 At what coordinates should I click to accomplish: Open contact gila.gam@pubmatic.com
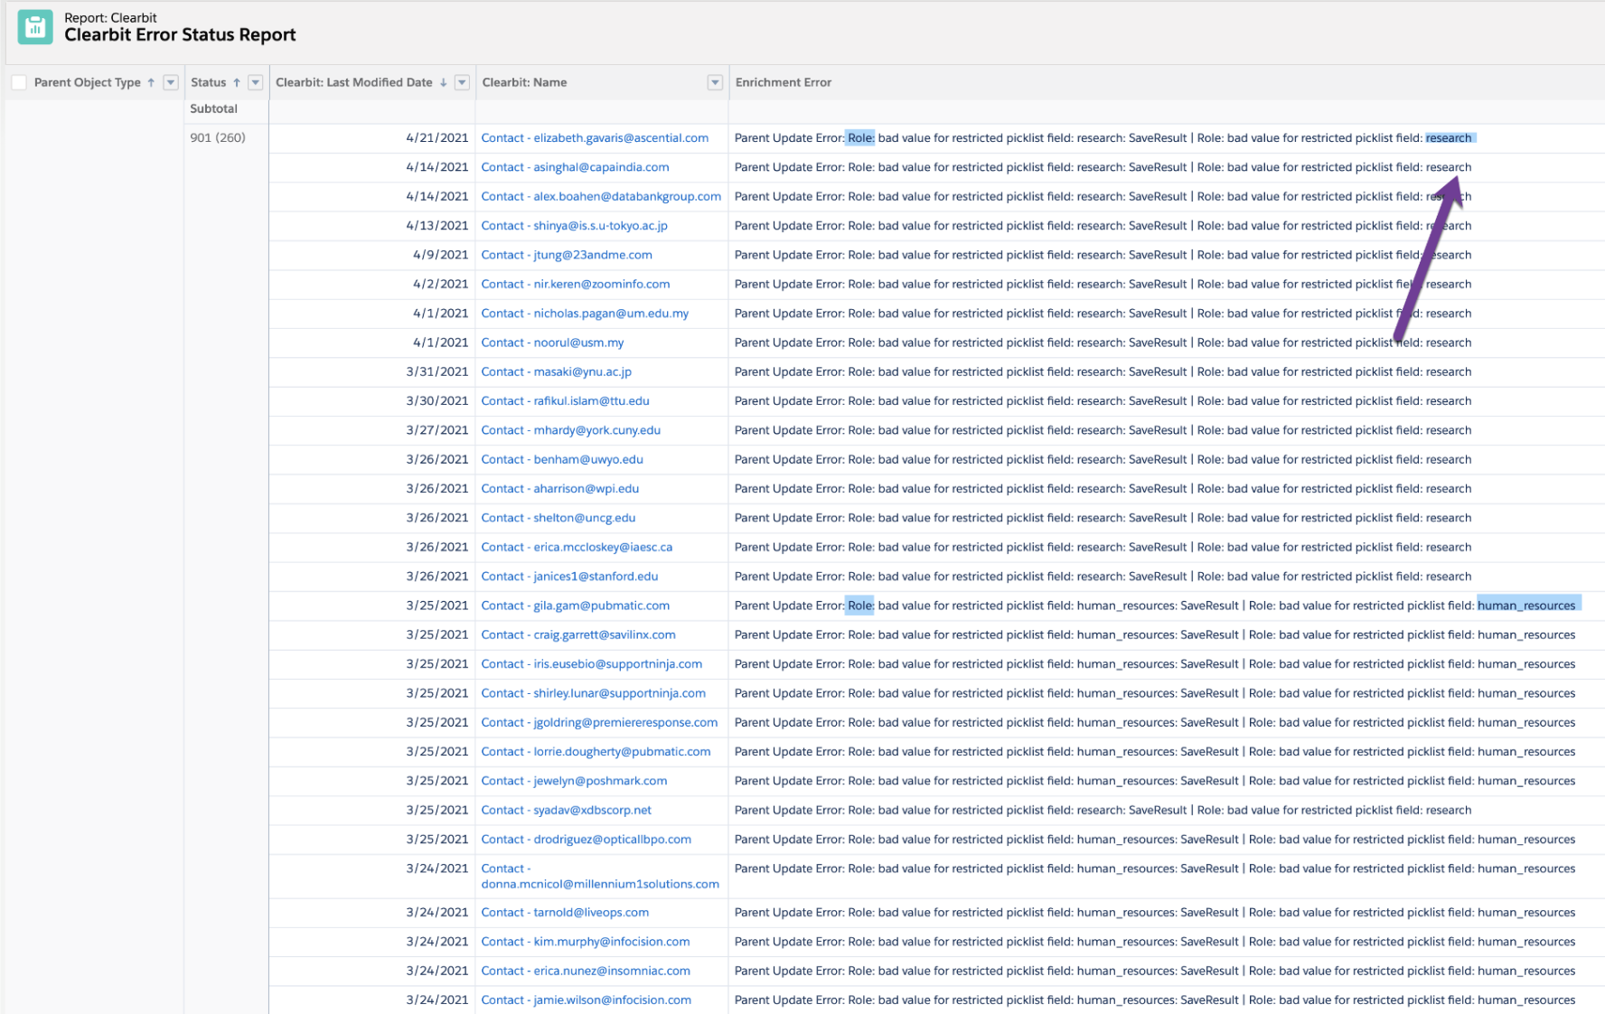tap(575, 606)
